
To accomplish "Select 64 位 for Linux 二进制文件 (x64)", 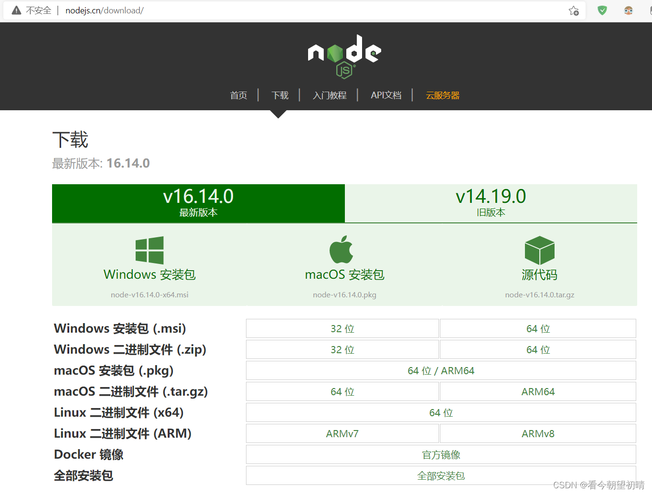I will [x=441, y=412].
